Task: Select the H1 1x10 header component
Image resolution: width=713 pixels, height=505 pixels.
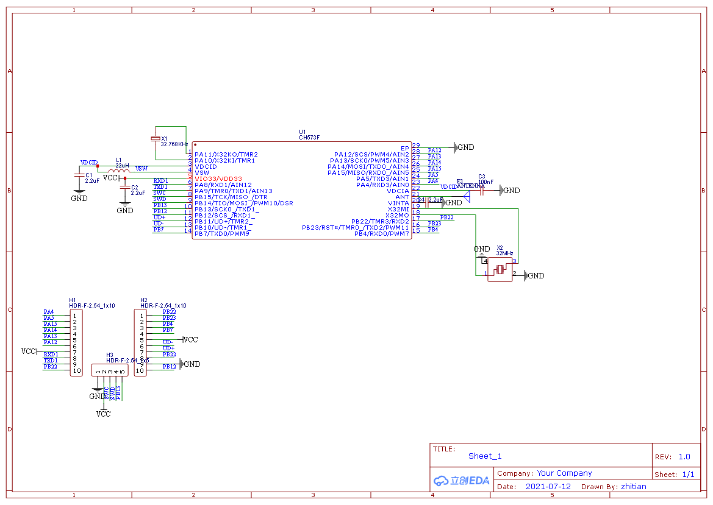Action: coord(76,342)
